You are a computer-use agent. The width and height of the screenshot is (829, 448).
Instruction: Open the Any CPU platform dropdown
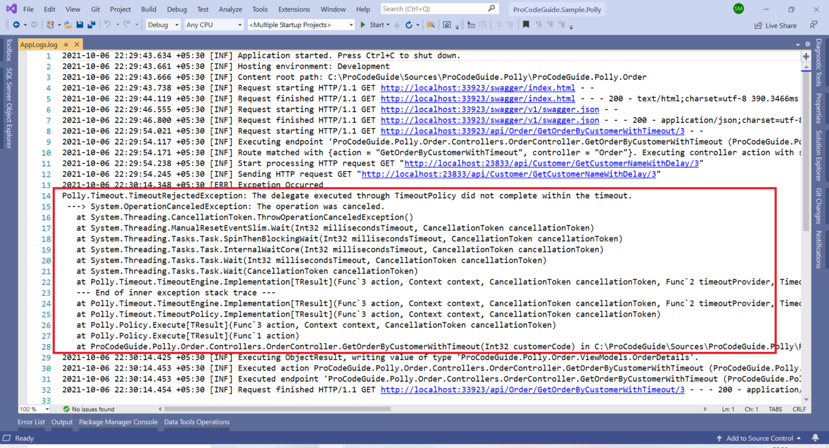(x=214, y=24)
